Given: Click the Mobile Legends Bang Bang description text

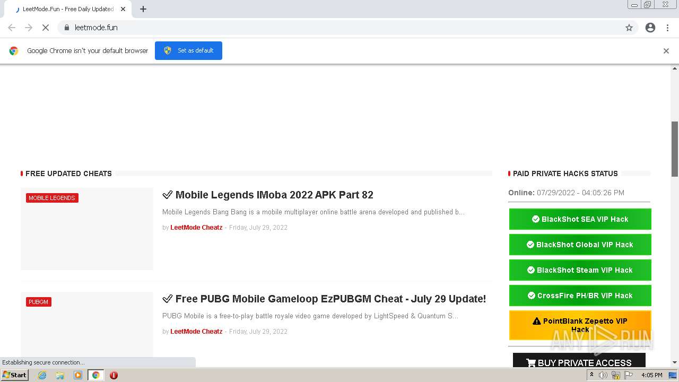Looking at the screenshot, I should click(313, 212).
